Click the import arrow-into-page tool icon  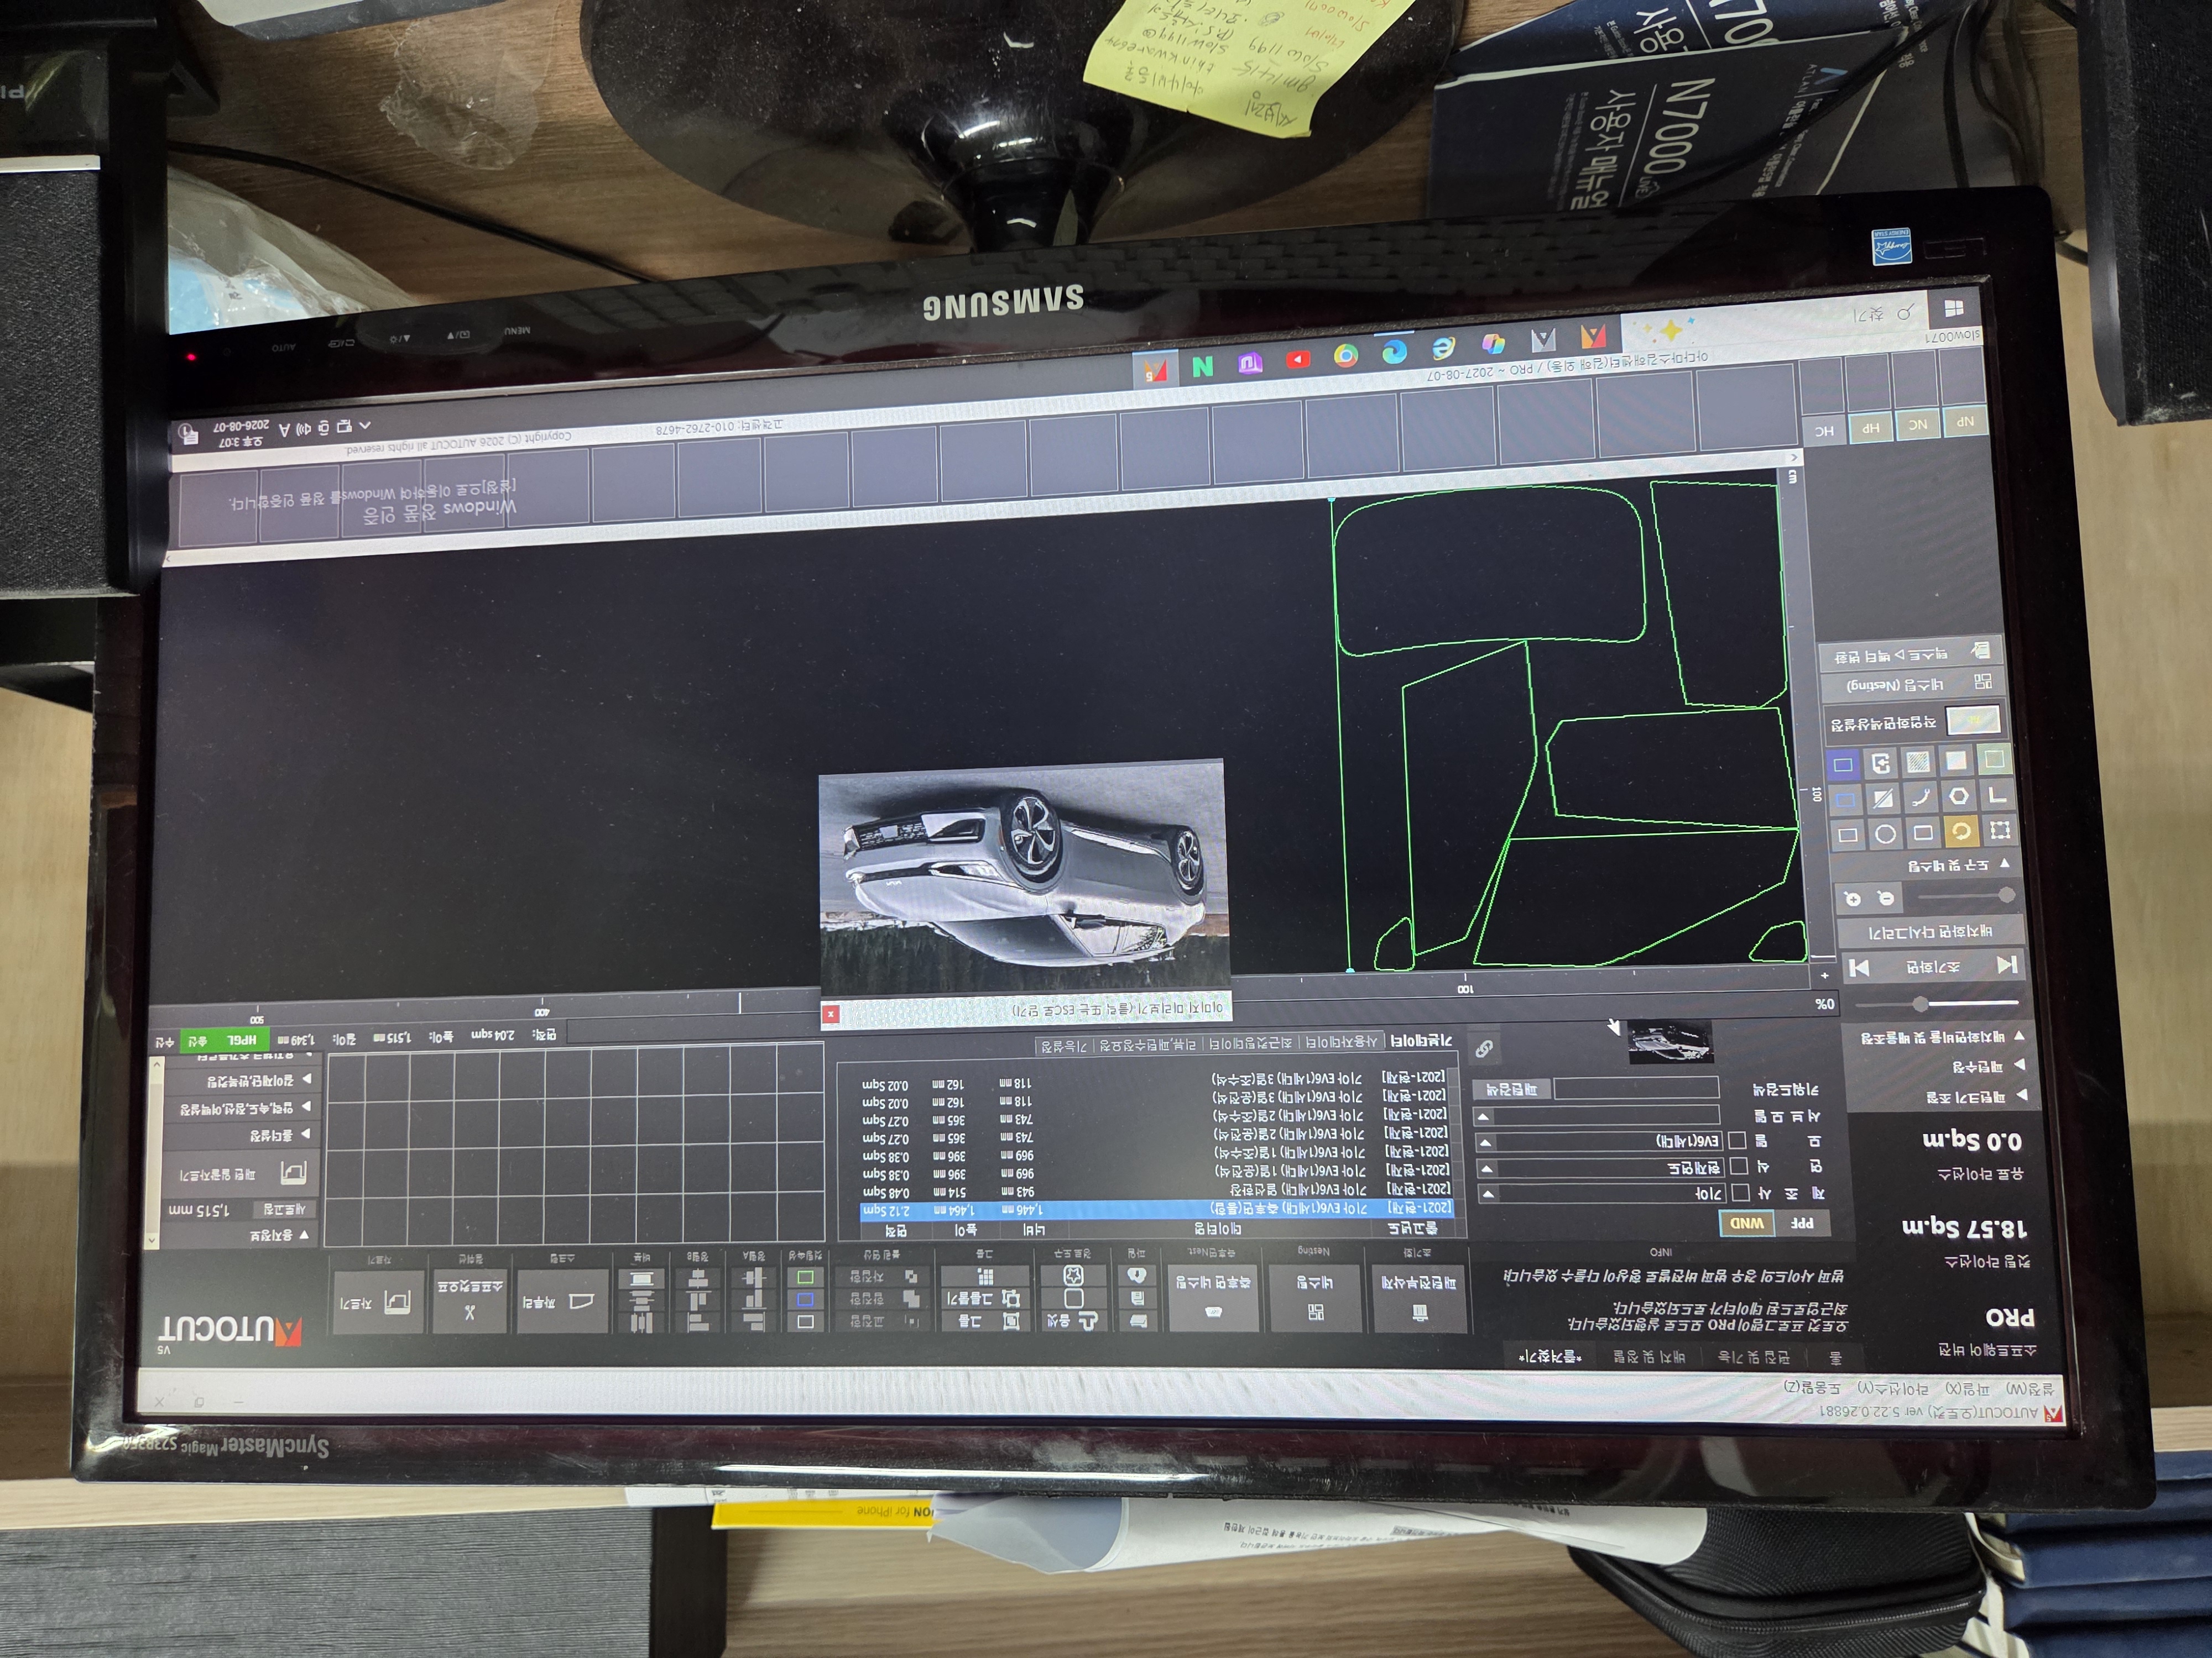click(x=1880, y=764)
